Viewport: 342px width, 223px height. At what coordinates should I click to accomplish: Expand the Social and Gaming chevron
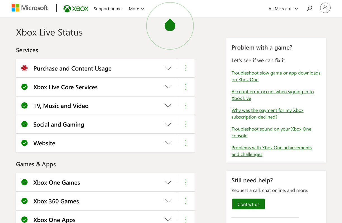point(168,124)
